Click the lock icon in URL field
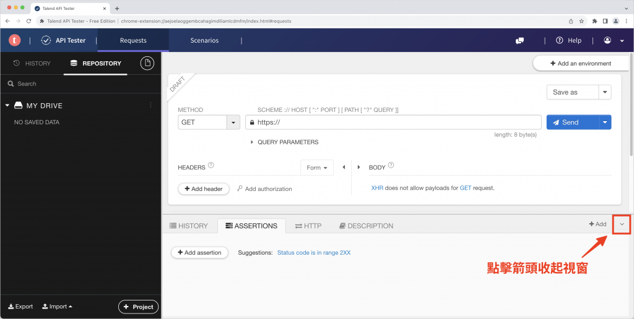This screenshot has width=634, height=319. pyautogui.click(x=252, y=122)
